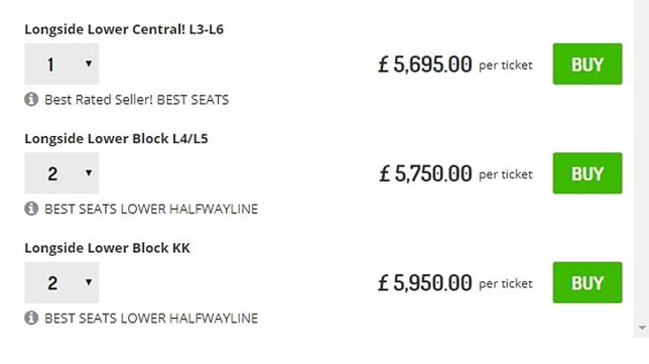The image size is (649, 364).
Task: Click HALFWAYLINE note under Block KK
Action: point(151,318)
